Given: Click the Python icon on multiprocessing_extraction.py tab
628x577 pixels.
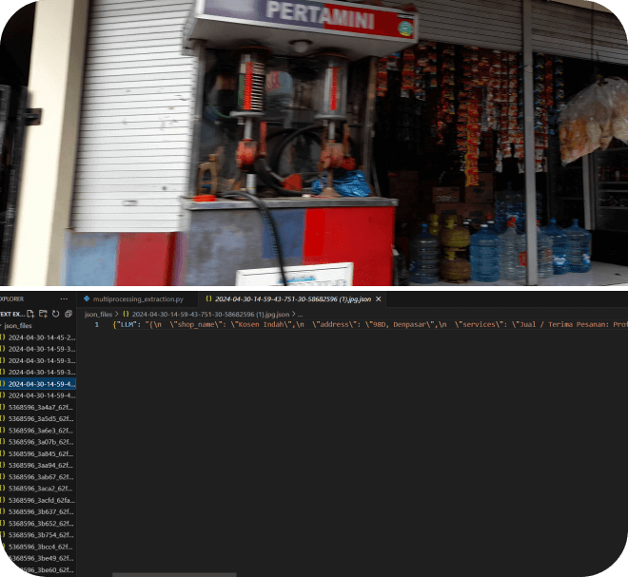Looking at the screenshot, I should coord(87,298).
